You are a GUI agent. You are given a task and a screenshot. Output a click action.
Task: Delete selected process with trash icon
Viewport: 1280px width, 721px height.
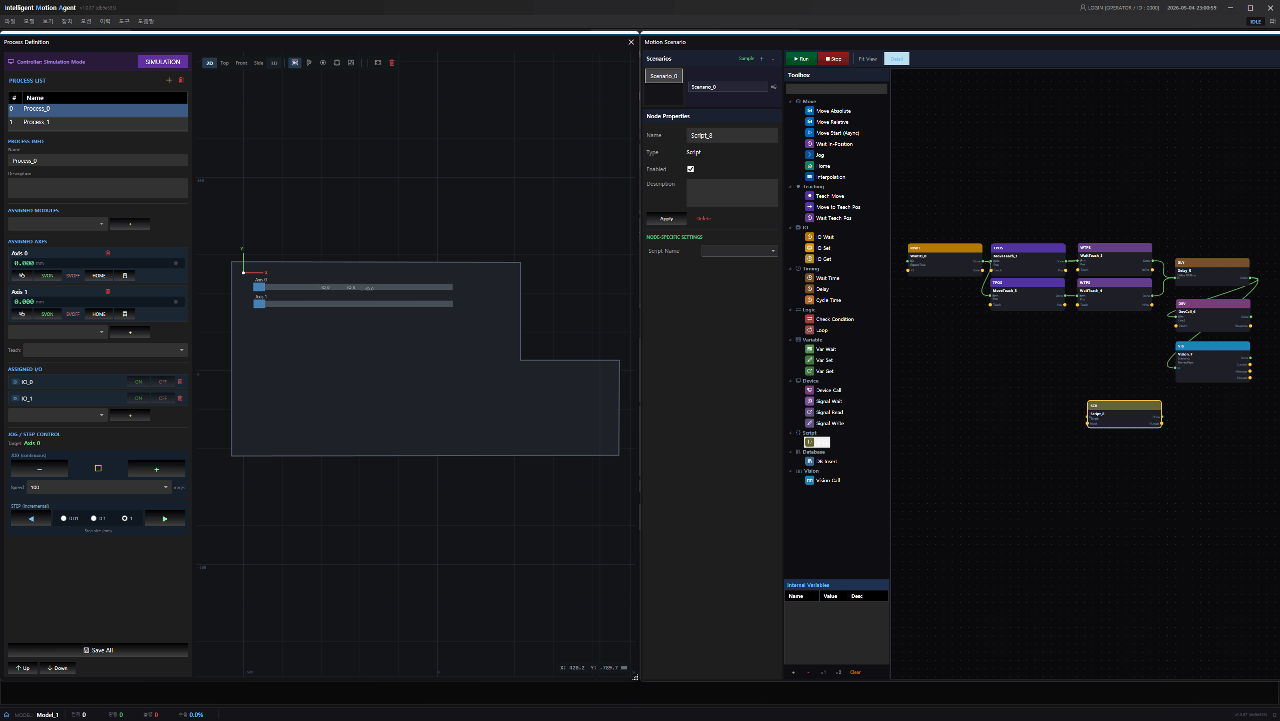(181, 80)
